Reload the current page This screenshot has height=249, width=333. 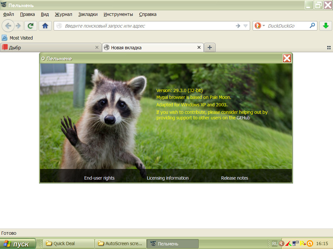point(31,26)
